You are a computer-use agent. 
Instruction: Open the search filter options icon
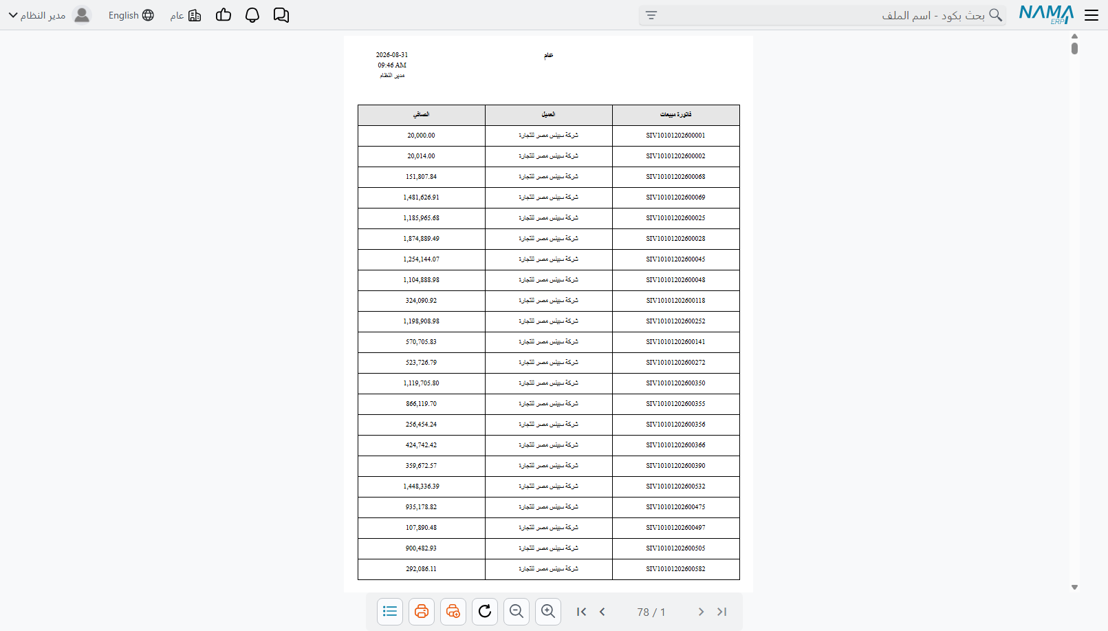click(651, 15)
